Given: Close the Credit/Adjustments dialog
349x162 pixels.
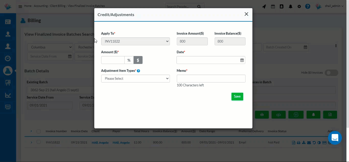Looking at the screenshot, I should coord(246,14).
